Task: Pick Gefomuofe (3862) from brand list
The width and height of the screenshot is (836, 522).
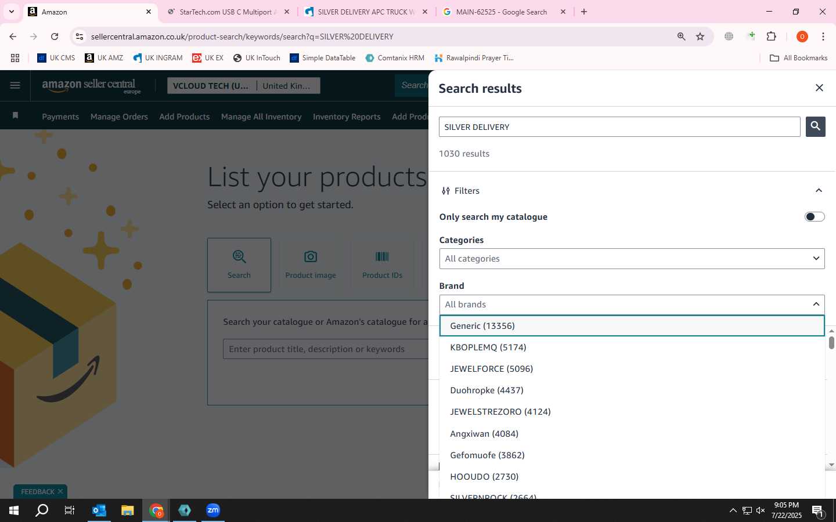Action: tap(632, 455)
